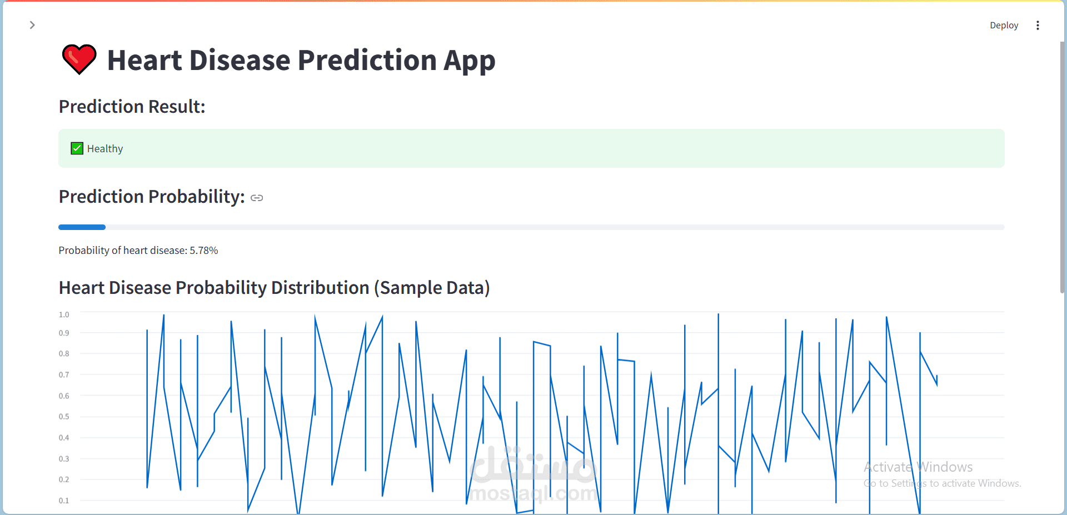Copy the Prediction Probability anchor link icon
This screenshot has width=1067, height=515.
pyautogui.click(x=257, y=198)
